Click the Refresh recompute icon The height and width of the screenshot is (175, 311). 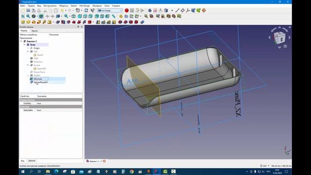[86, 11]
